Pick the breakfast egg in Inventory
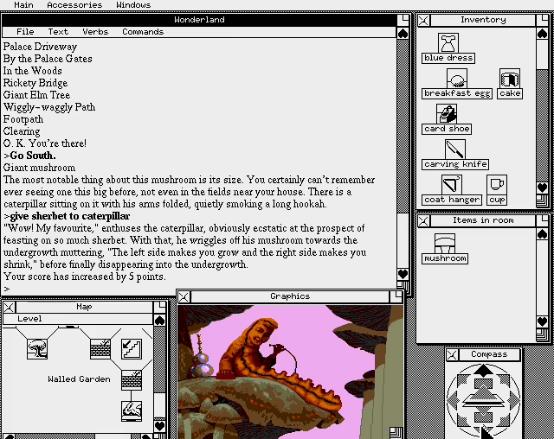The height and width of the screenshot is (439, 554). [x=457, y=84]
